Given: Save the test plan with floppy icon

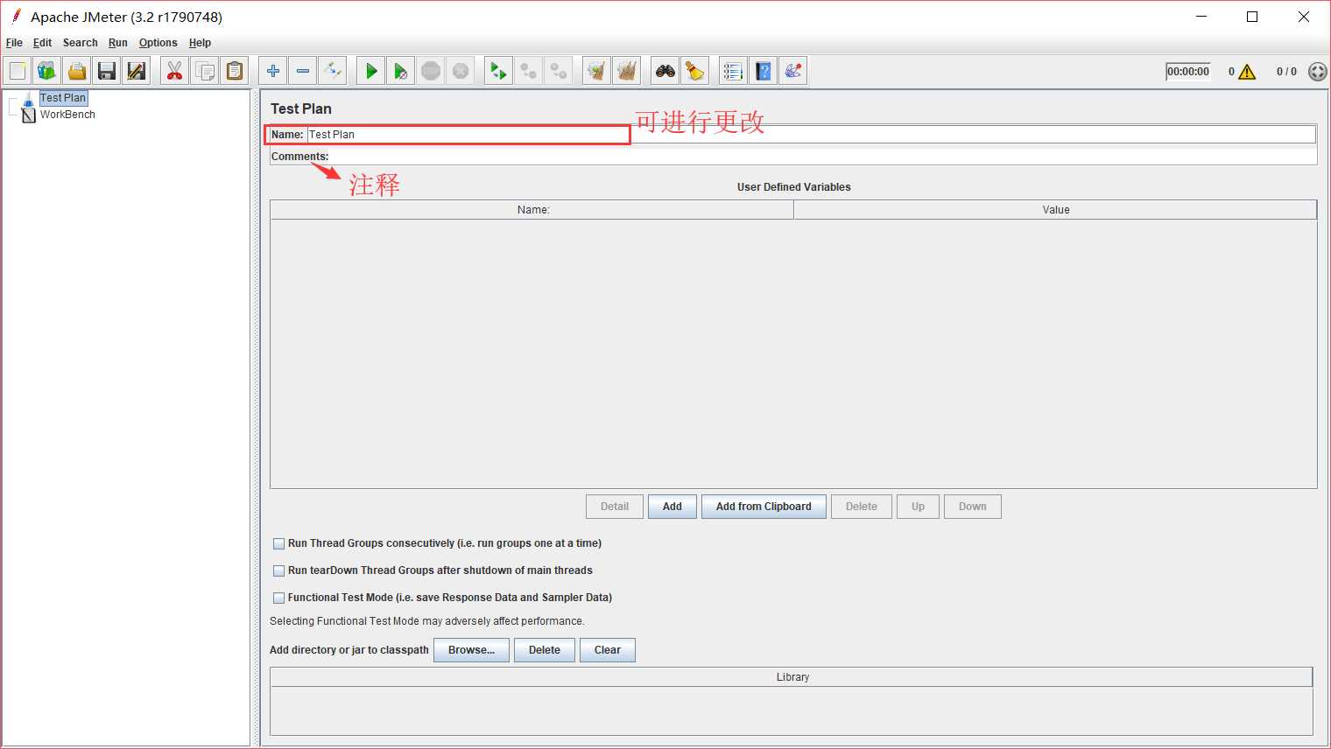Looking at the screenshot, I should tap(107, 71).
